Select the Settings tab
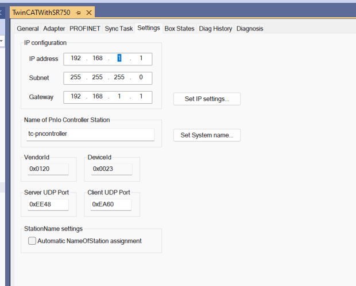356x286 pixels. (149, 28)
